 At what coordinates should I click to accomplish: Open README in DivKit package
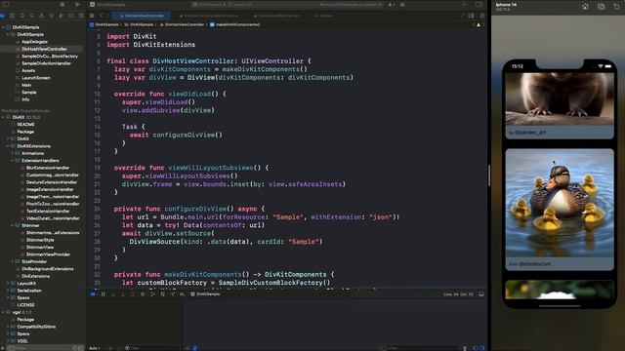click(25, 125)
